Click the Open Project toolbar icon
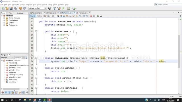The height and width of the screenshot is (102, 182). (11, 8)
